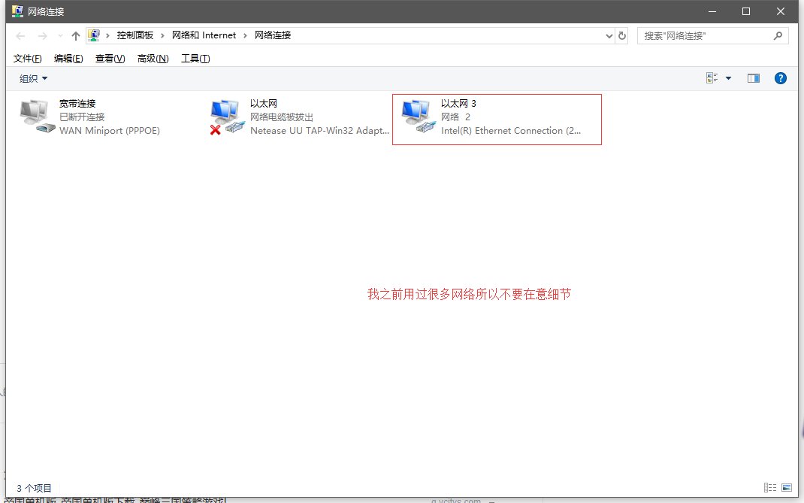Viewport: 804px width, 503px height.
Task: Open the 工具 menu
Action: tap(195, 58)
